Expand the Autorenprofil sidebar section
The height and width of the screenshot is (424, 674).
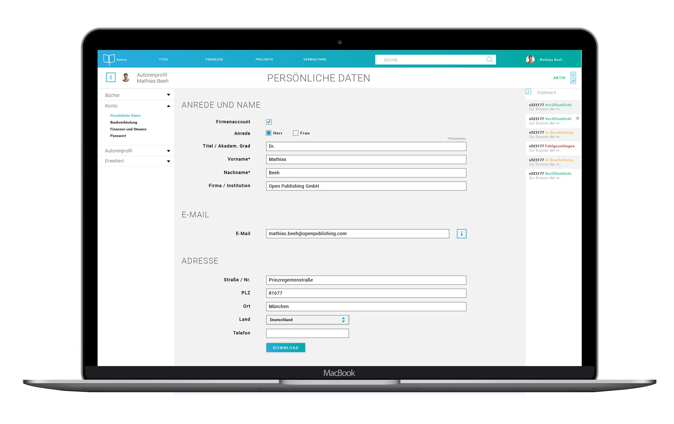136,151
